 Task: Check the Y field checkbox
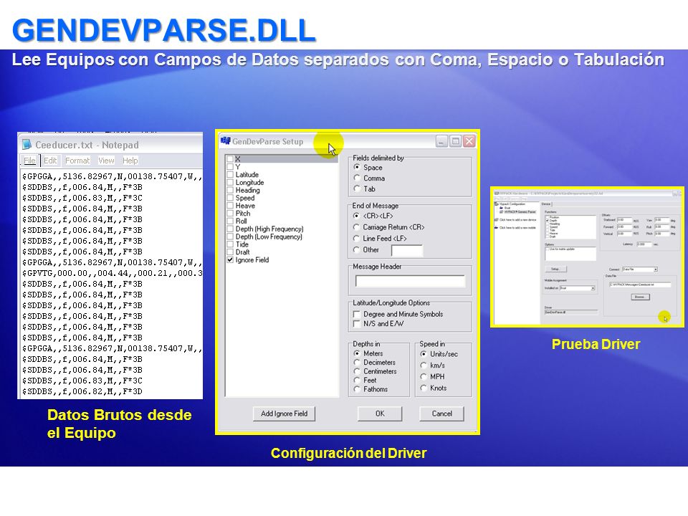coord(230,167)
